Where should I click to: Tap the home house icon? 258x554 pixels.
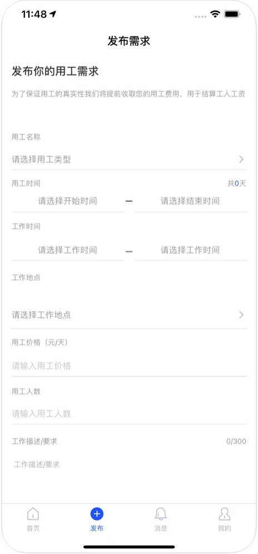33,514
